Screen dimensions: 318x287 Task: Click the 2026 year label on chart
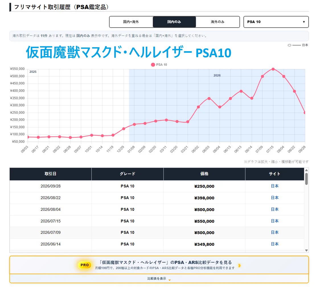coord(217,75)
